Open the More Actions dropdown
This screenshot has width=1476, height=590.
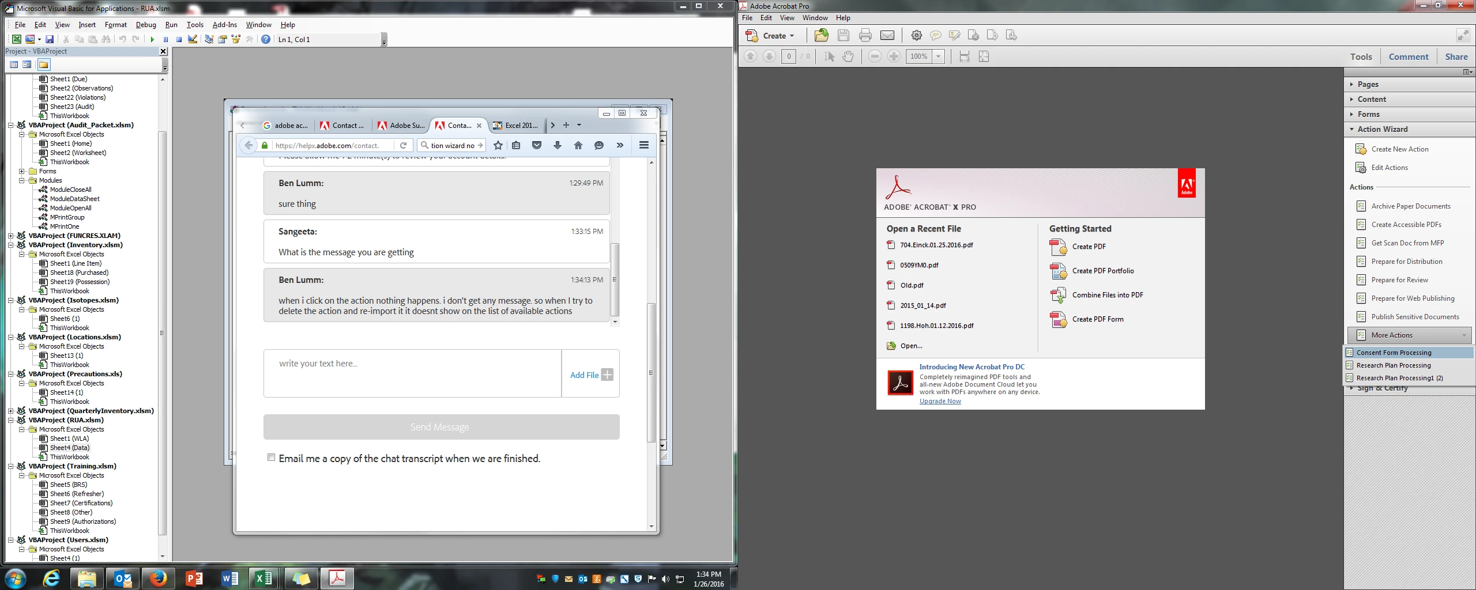click(x=1409, y=335)
